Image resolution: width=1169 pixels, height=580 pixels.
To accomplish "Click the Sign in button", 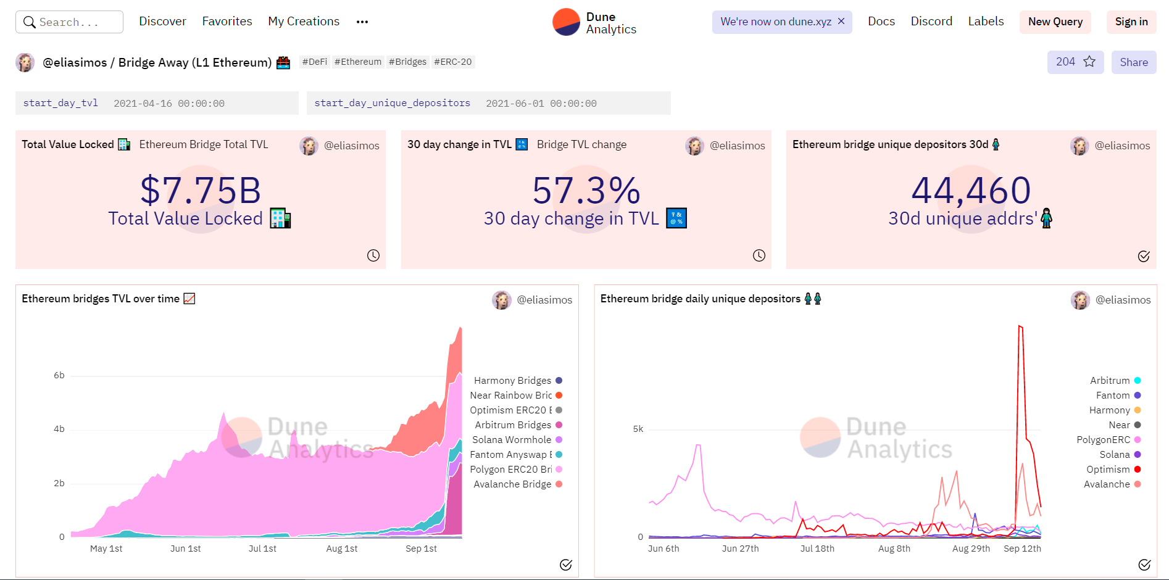I will coord(1131,22).
